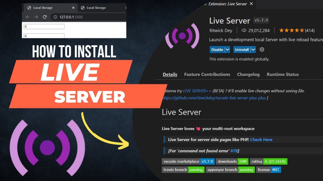
Task: Click the Disable button for Live Server
Action: 217,50
